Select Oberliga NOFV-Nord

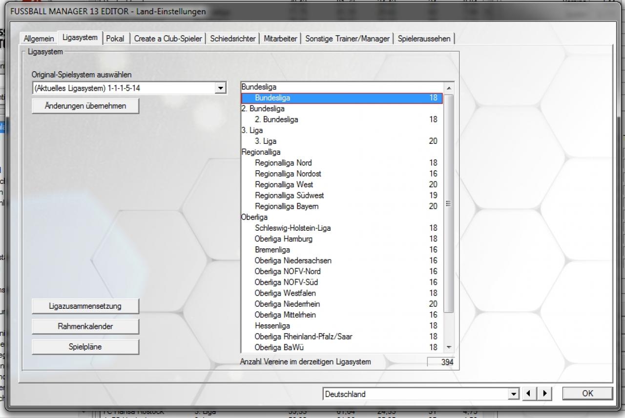[342, 271]
